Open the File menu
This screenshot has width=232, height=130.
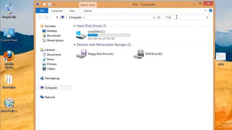click(42, 11)
